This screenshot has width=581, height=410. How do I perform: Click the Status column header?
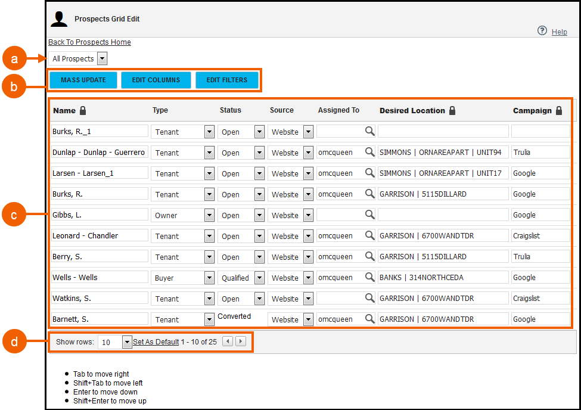pyautogui.click(x=231, y=110)
